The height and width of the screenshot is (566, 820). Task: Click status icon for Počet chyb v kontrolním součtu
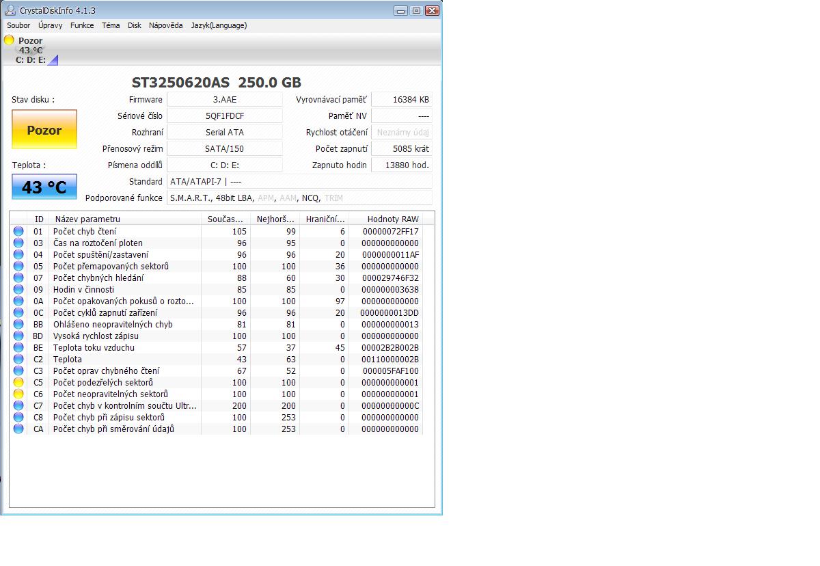pyautogui.click(x=18, y=406)
